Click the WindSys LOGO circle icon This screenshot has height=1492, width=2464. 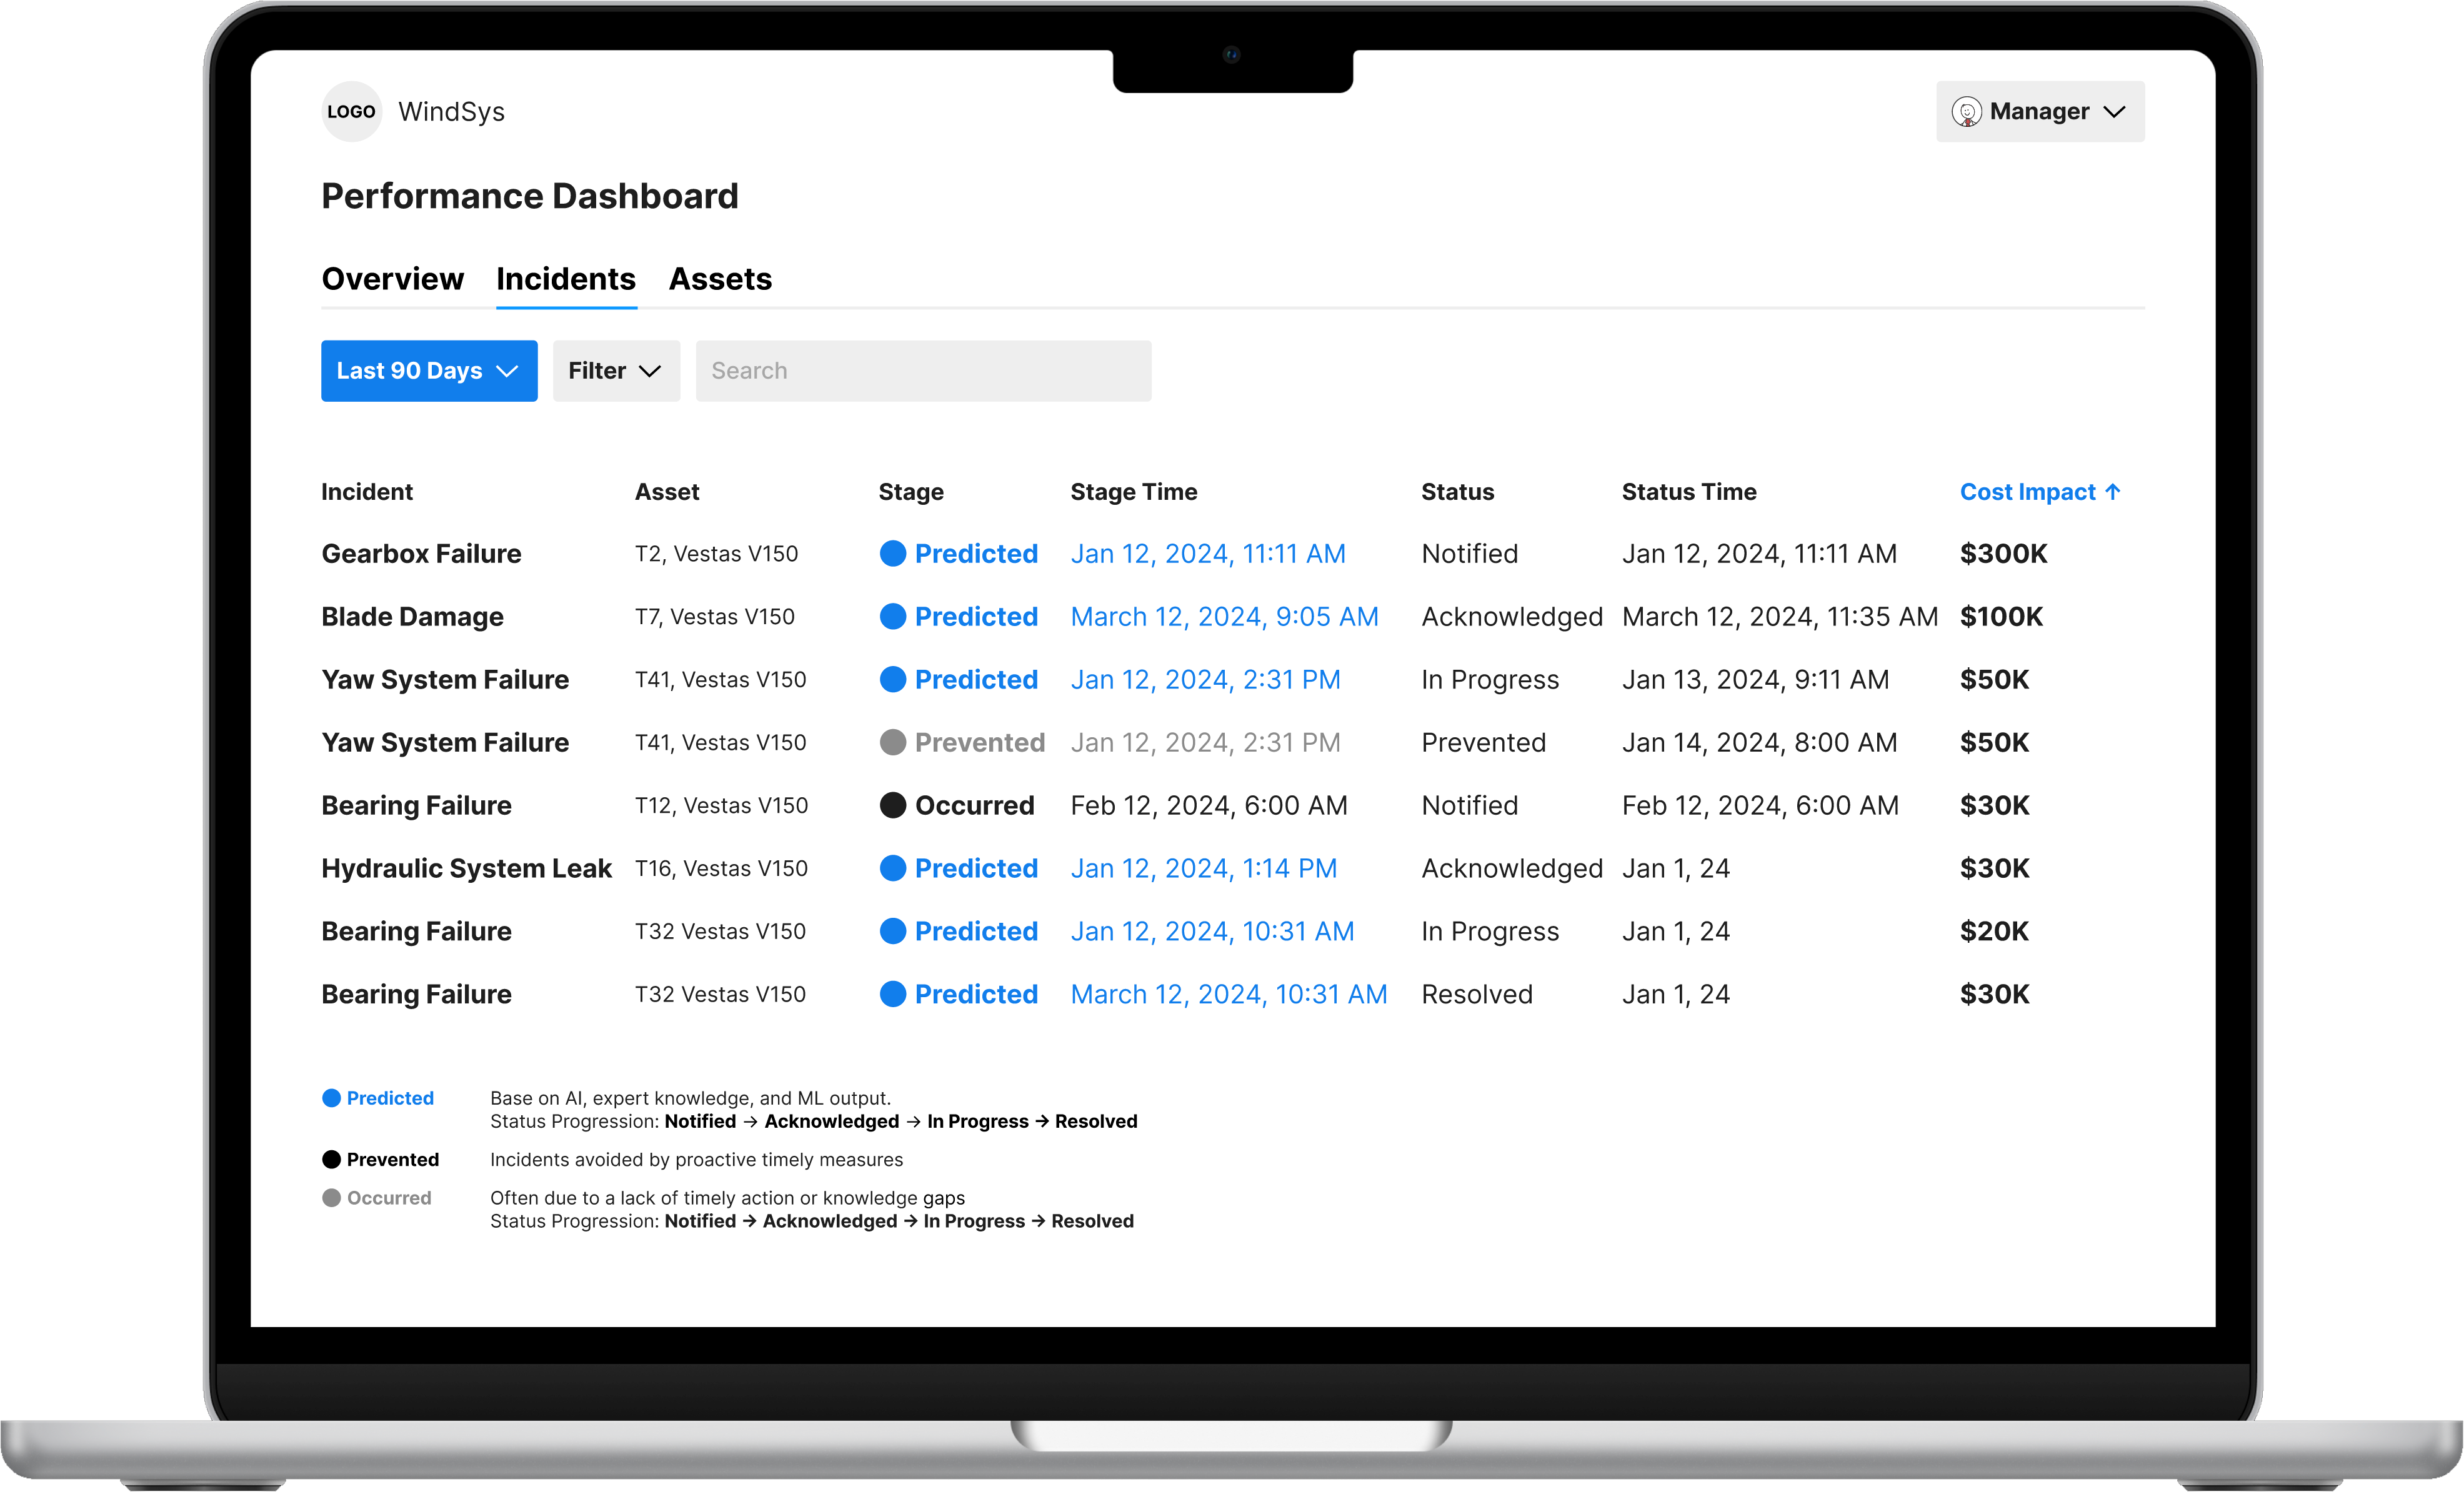pos(351,111)
